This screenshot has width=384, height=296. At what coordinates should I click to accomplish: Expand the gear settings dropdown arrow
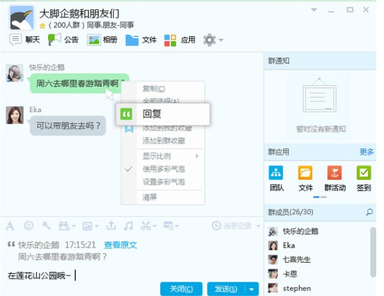click(221, 40)
